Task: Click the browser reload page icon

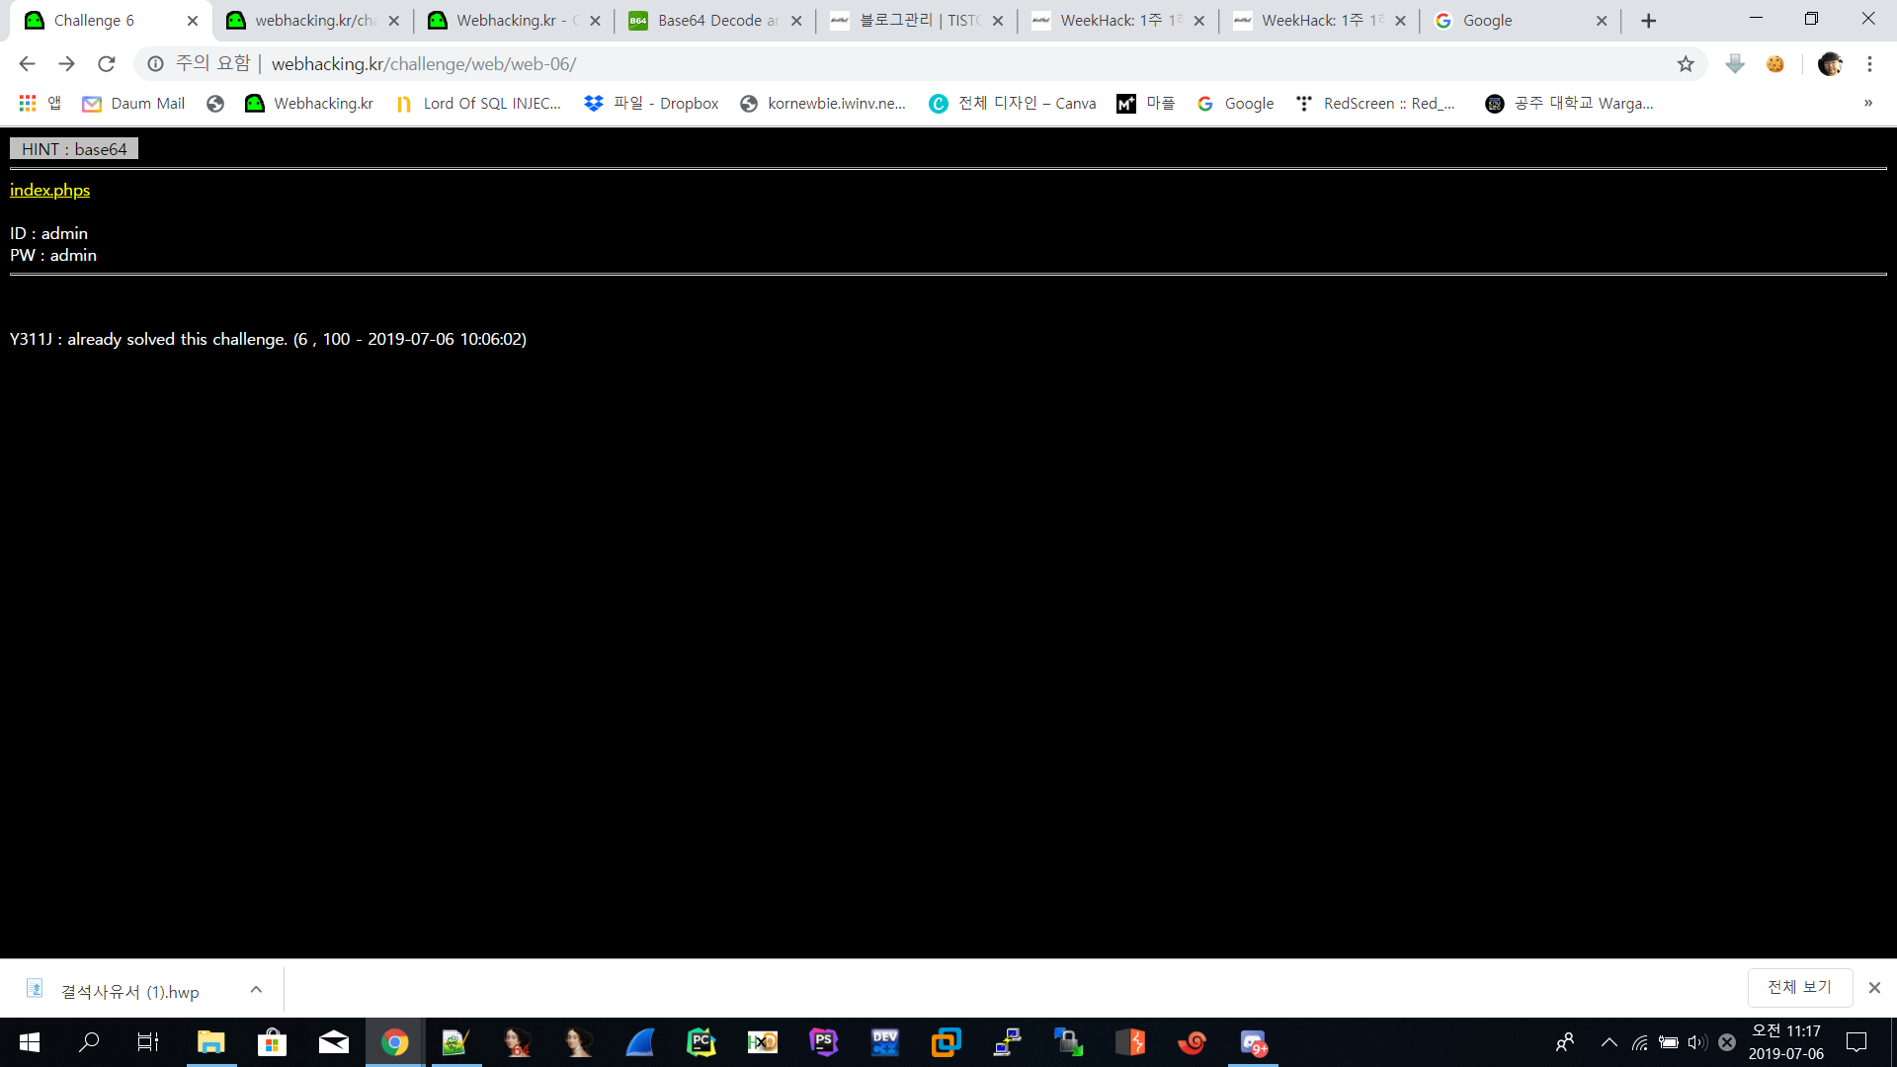Action: [107, 64]
